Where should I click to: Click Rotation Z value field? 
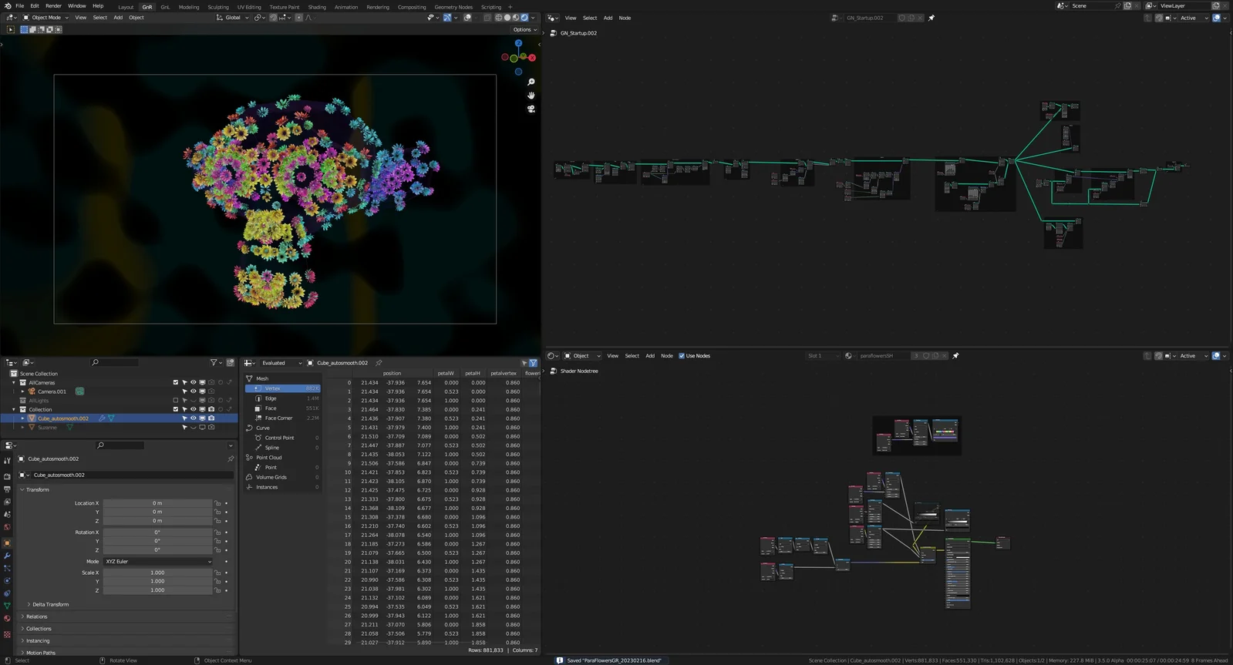click(157, 550)
